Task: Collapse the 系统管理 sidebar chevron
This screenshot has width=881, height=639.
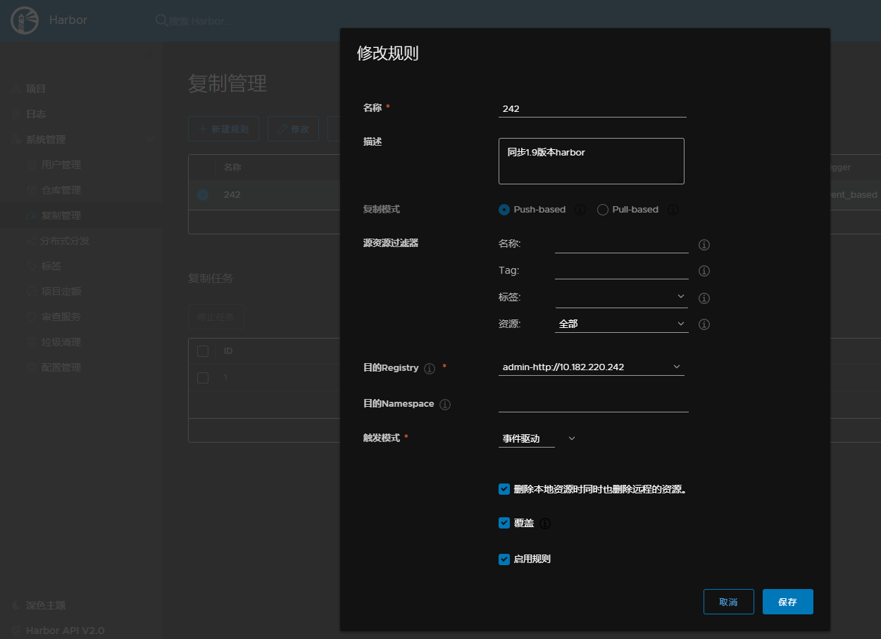Action: click(151, 139)
